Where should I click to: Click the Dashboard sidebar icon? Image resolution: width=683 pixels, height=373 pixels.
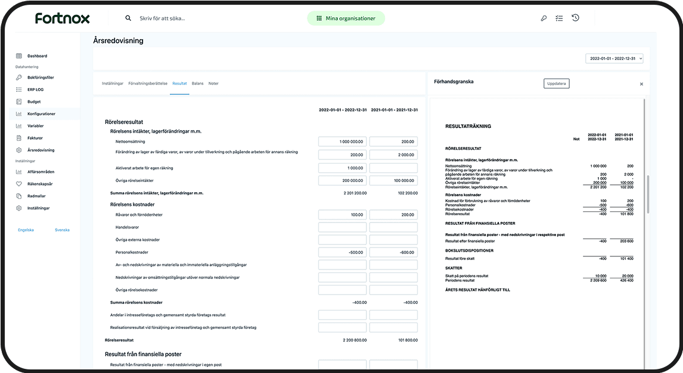(x=19, y=56)
